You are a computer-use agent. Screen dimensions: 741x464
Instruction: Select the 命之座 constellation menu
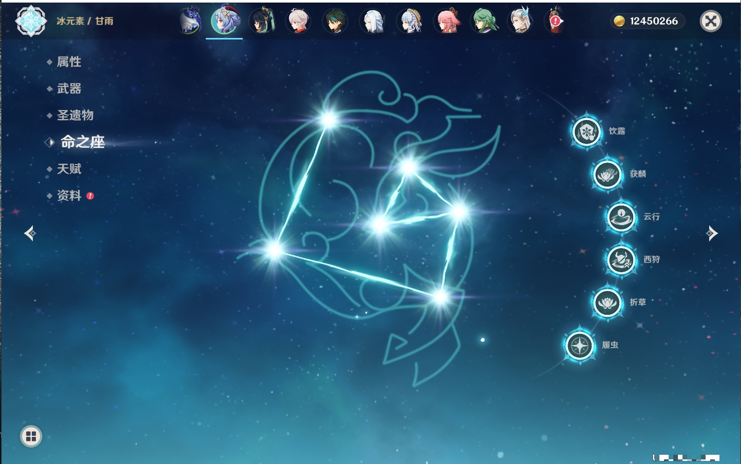(x=82, y=142)
